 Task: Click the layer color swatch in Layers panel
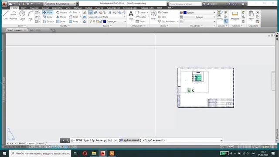pos(105,21)
